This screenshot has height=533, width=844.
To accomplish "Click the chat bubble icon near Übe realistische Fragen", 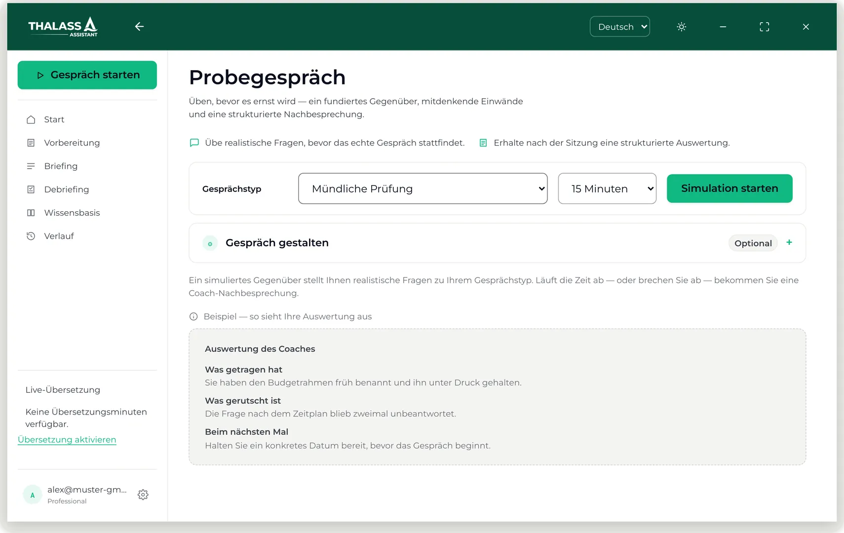I will [194, 143].
